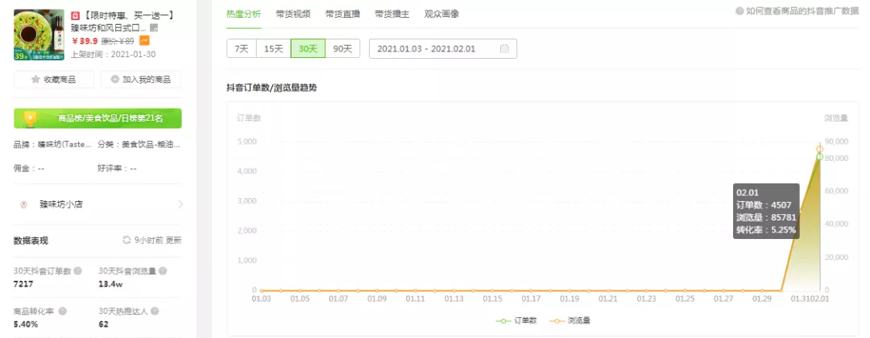Click the 上架时间：2021-01-30 text
Image resolution: width=870 pixels, height=338 pixels.
point(114,54)
